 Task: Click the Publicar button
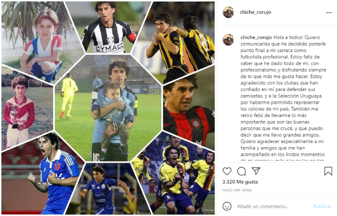click(x=322, y=206)
